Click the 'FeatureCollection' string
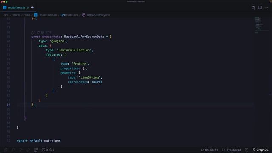 pos(74,50)
